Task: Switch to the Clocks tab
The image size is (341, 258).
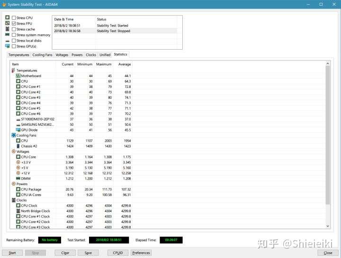Action: [x=90, y=55]
